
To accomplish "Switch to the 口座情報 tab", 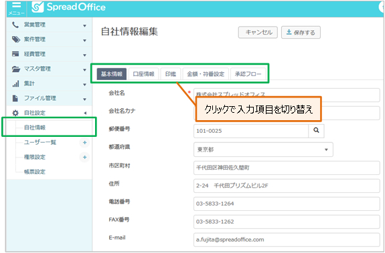I will (x=144, y=74).
